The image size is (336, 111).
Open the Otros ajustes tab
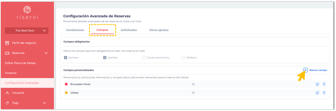click(159, 30)
